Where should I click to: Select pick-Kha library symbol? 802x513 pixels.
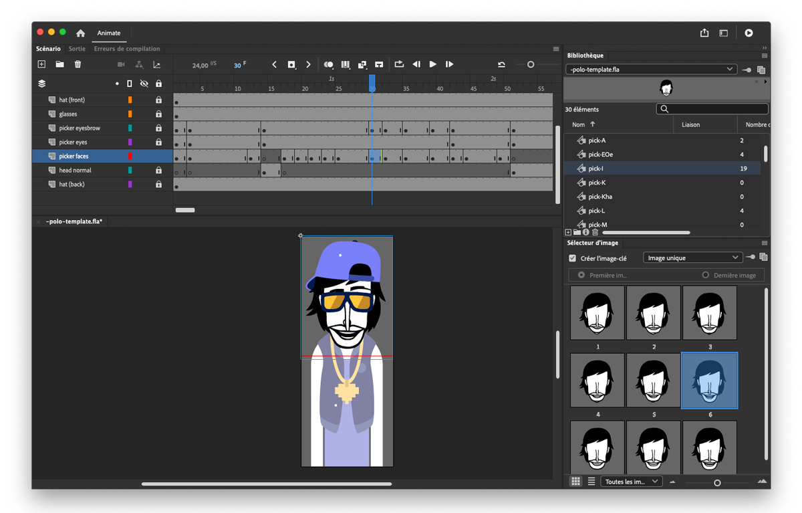pyautogui.click(x=600, y=197)
